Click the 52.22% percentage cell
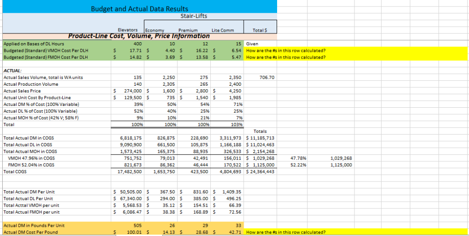Screen dimensions: 469x236 pyautogui.click(x=299, y=165)
